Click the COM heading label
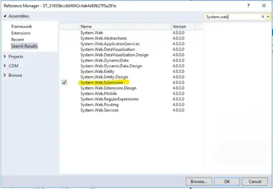Screen dimensions: 273x189 (14, 66)
